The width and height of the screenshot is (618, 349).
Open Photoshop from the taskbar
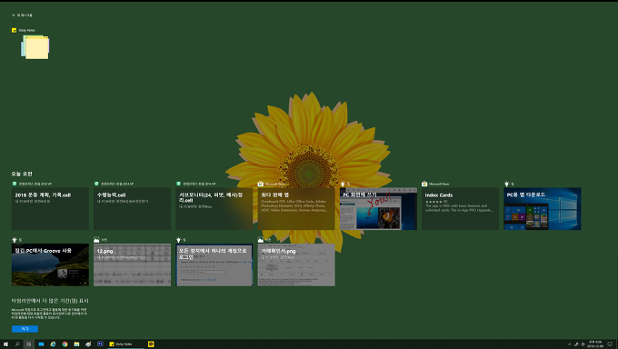[x=100, y=344]
